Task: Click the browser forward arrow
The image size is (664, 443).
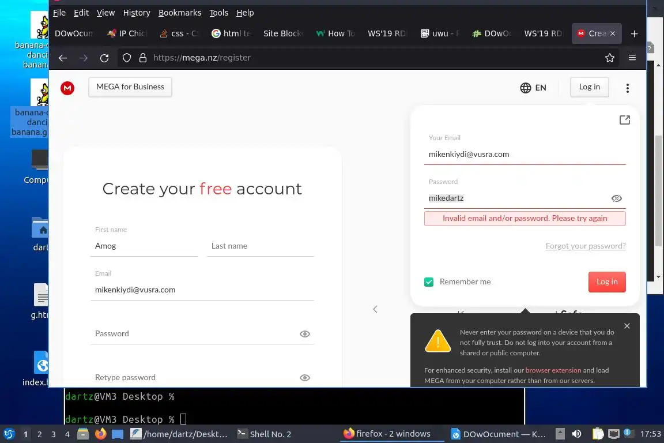Action: [84, 58]
